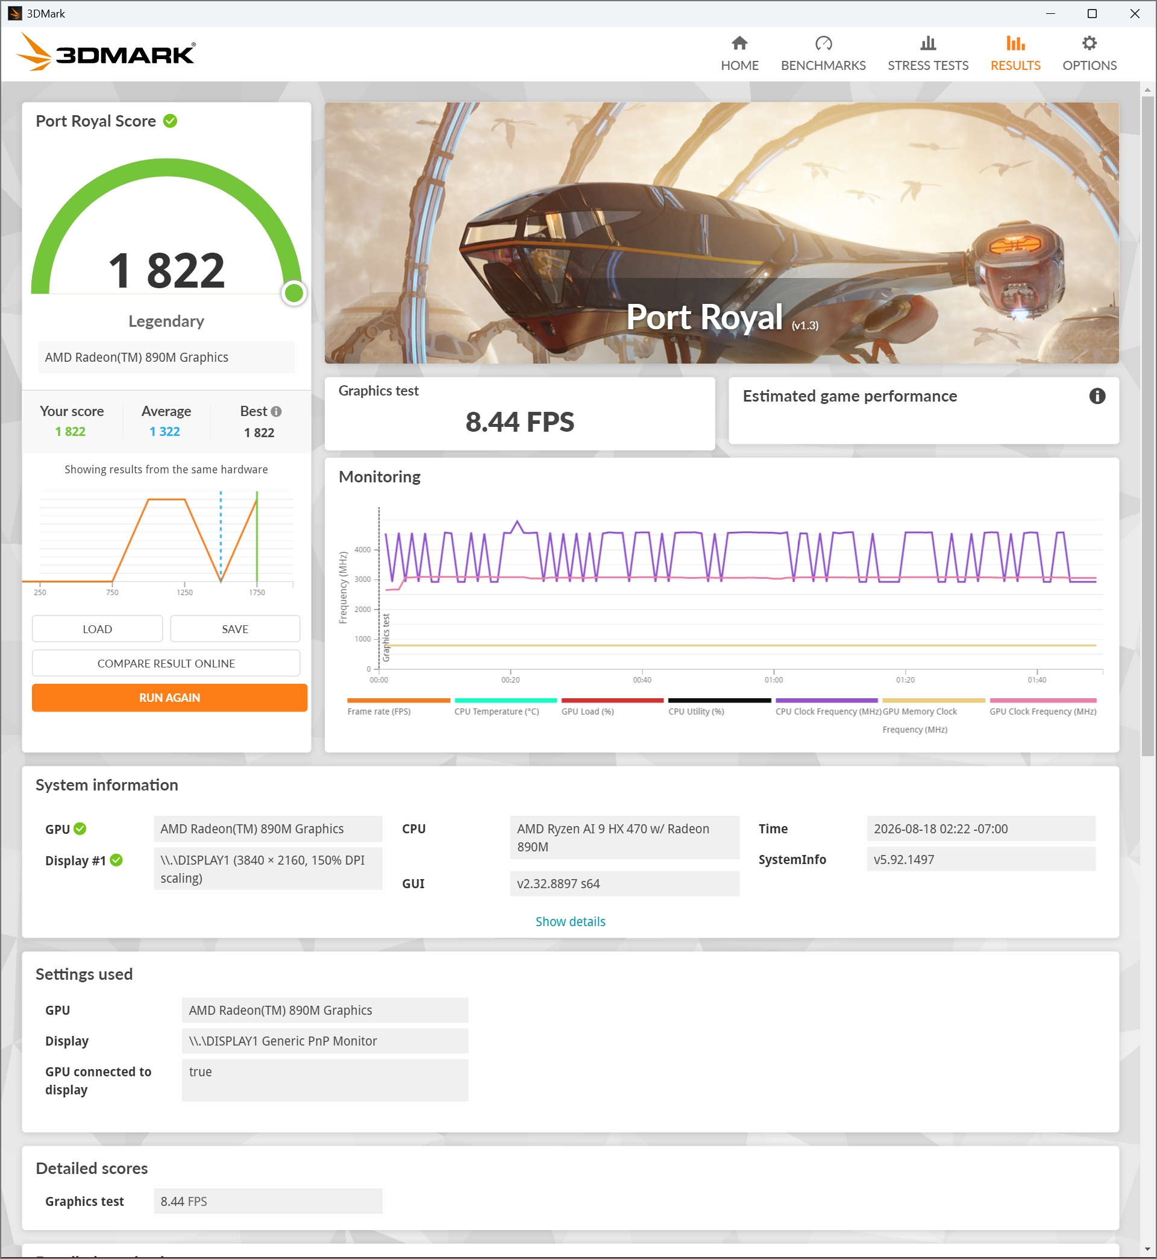Click the CPU value AMD Ryzen AI 9 HX 470
The height and width of the screenshot is (1259, 1157).
[624, 838]
